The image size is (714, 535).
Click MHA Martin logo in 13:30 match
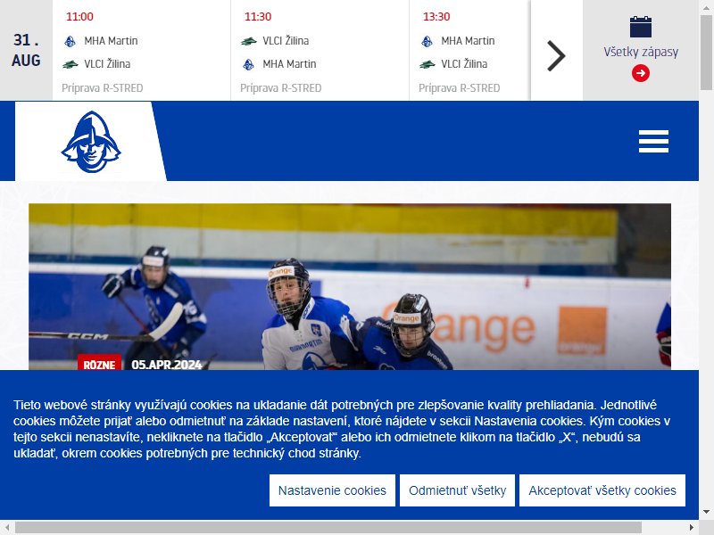coord(427,41)
